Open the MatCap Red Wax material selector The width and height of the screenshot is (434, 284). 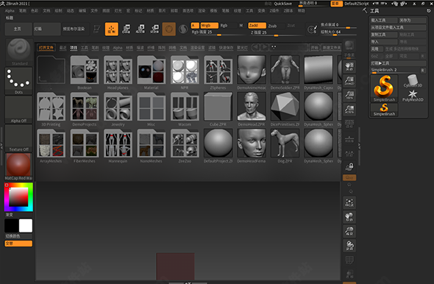pos(18,166)
